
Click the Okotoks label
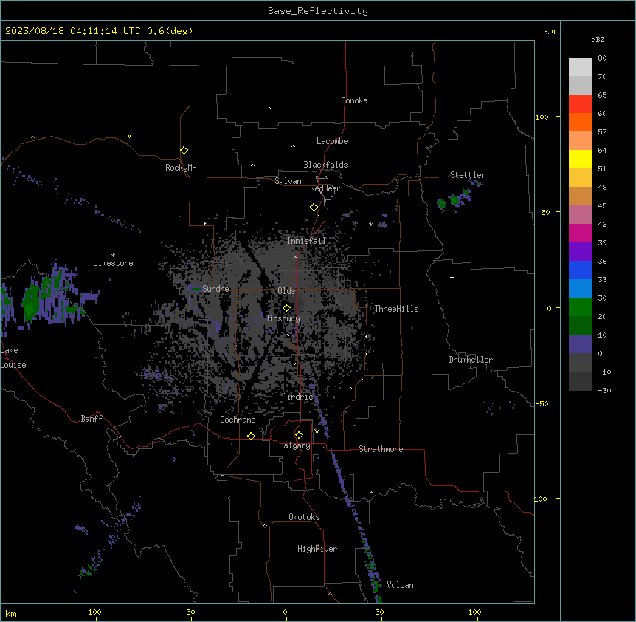pyautogui.click(x=304, y=517)
